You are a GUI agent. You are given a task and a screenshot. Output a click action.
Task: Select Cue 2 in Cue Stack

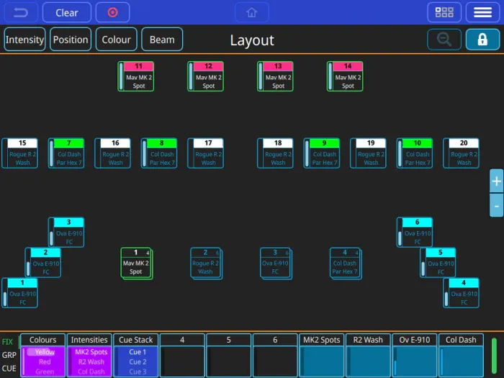pyautogui.click(x=138, y=362)
